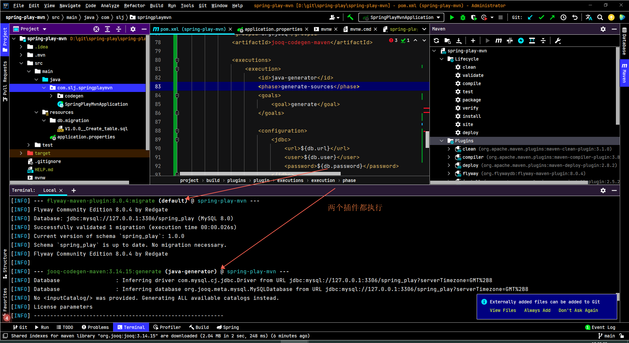Expand all in the Project panel
Screen dimensions: 629x343
click(x=107, y=29)
